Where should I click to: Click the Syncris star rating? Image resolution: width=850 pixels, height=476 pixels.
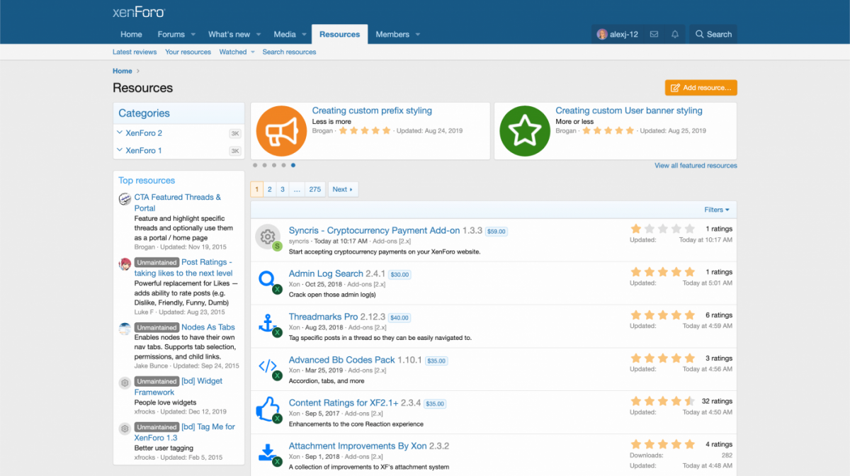pyautogui.click(x=663, y=229)
